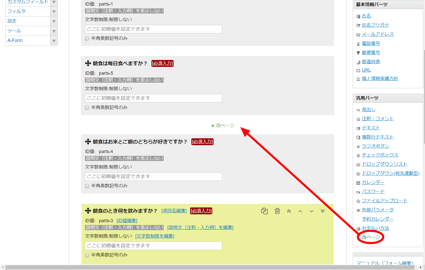The width and height of the screenshot is (425, 270).
Task: Click the drag handle of 朝食のとき何を飲みますか？
Action: (x=88, y=211)
